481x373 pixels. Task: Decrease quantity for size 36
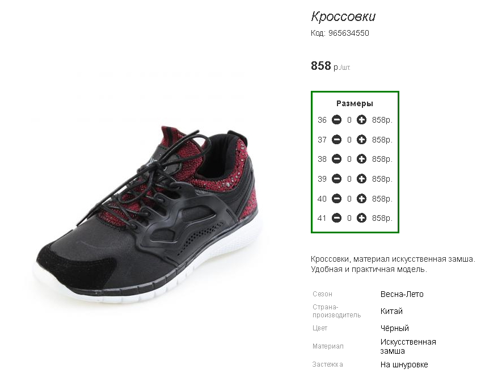coord(336,120)
